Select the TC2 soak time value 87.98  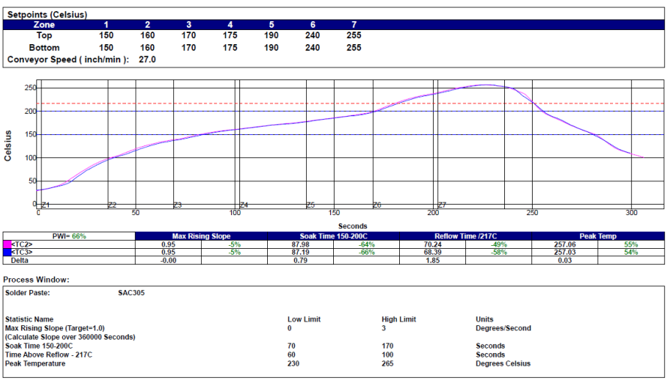point(300,244)
